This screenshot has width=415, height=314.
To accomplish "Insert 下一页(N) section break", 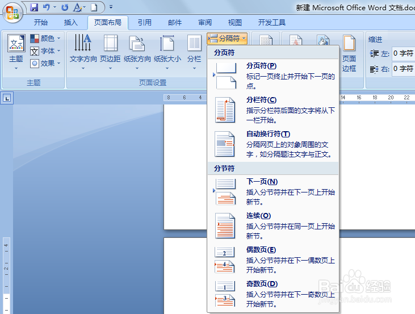I will coord(273,192).
